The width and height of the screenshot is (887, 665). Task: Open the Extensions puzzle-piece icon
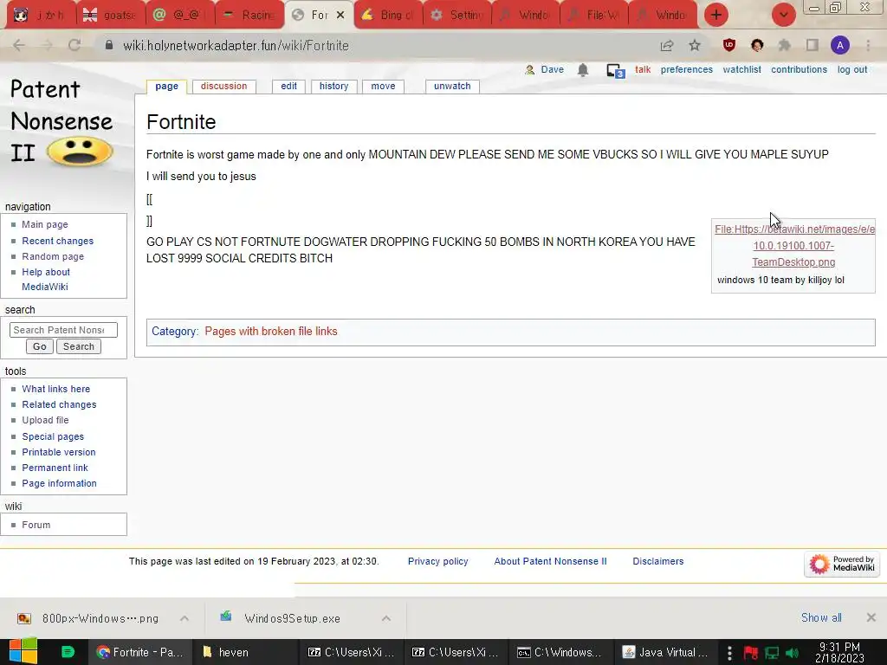tap(784, 45)
